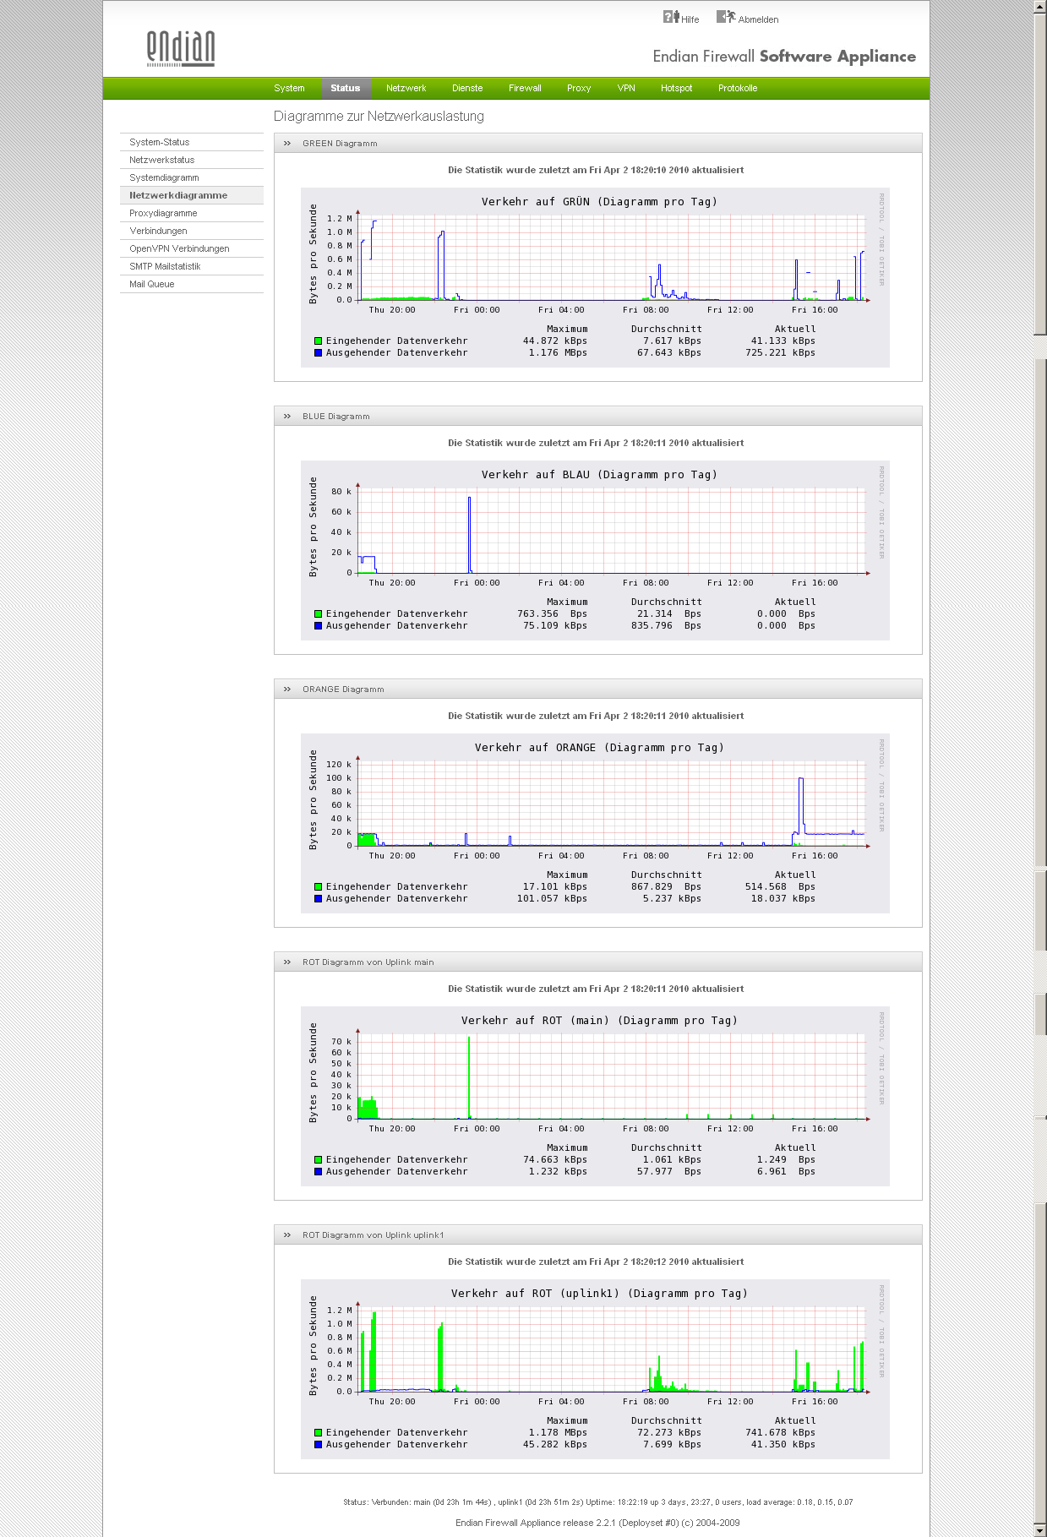Open the Mail Queue page

click(x=152, y=284)
